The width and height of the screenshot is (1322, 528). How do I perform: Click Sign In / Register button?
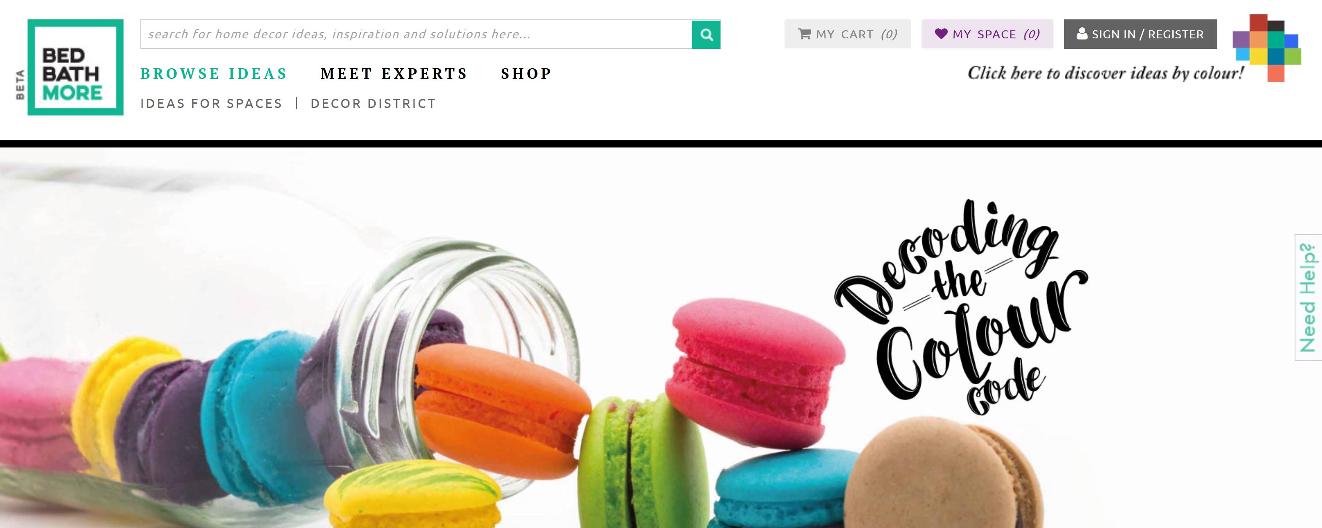[1140, 35]
